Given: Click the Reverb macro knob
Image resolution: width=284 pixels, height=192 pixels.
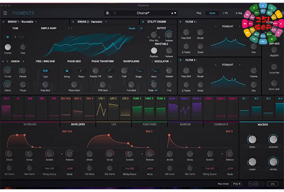Looking at the screenshot, I should [x=273, y=162].
